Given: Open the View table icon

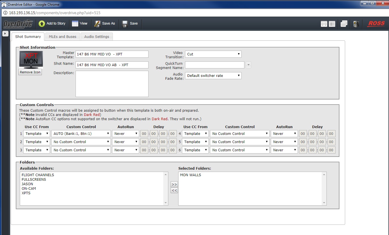Looking at the screenshot, I should point(79,23).
